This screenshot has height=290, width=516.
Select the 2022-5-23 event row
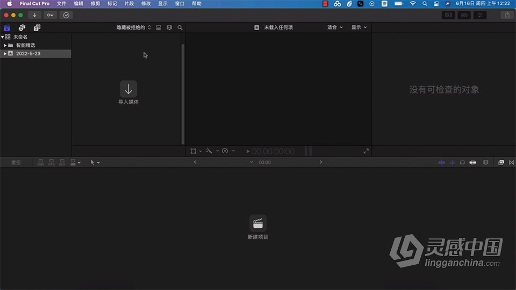point(35,53)
